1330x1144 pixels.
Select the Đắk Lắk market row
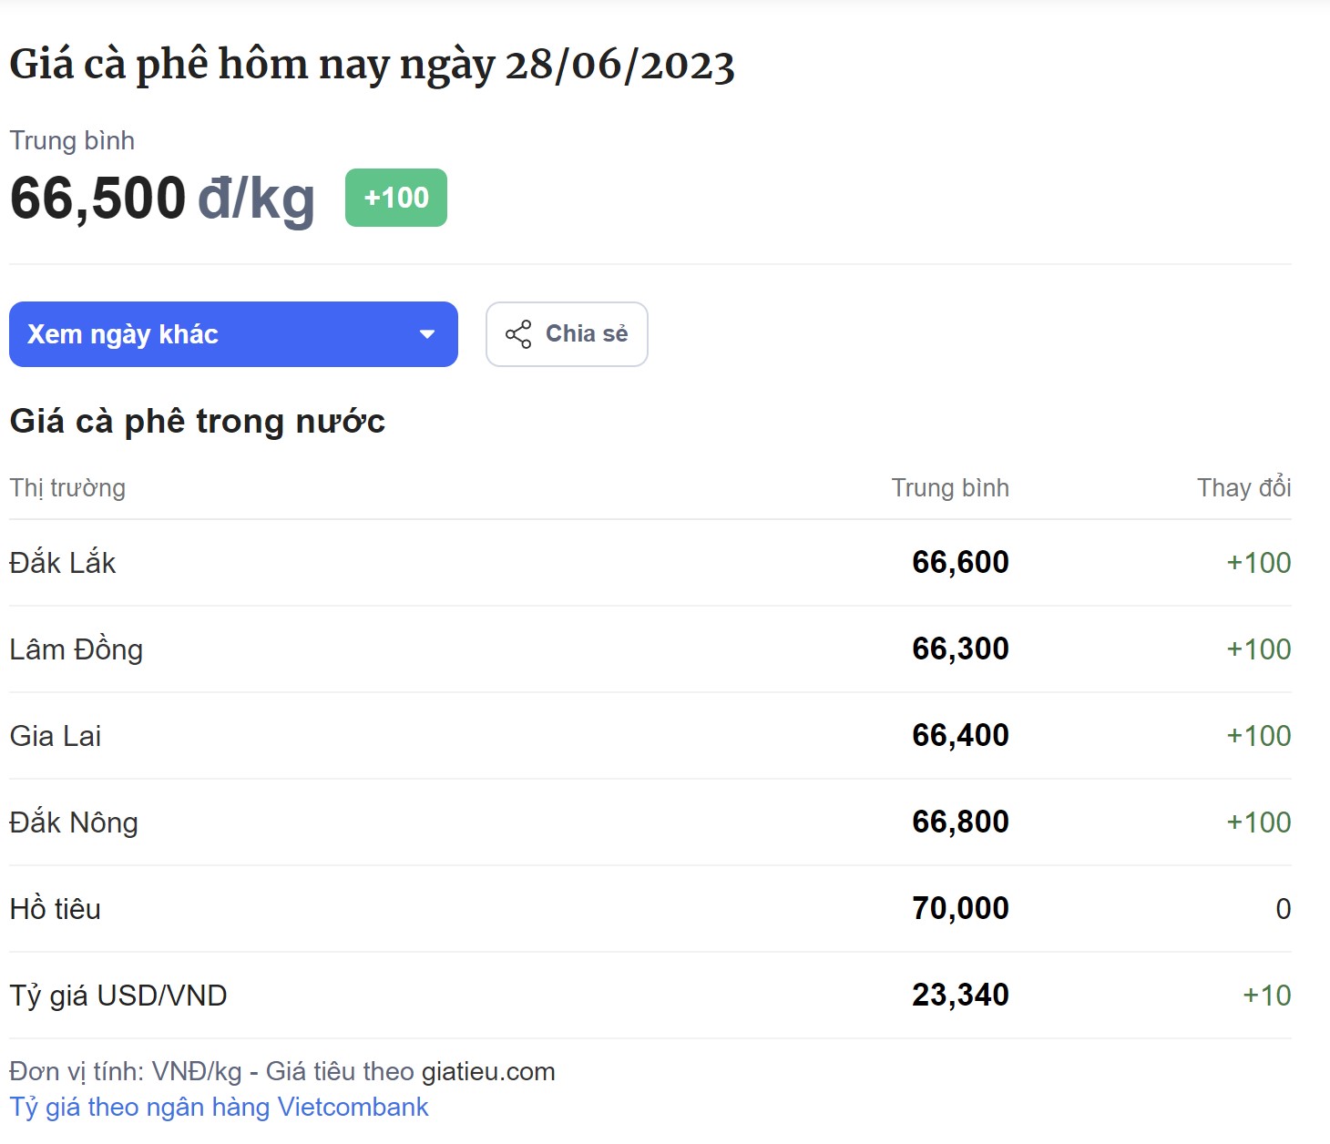click(x=650, y=563)
